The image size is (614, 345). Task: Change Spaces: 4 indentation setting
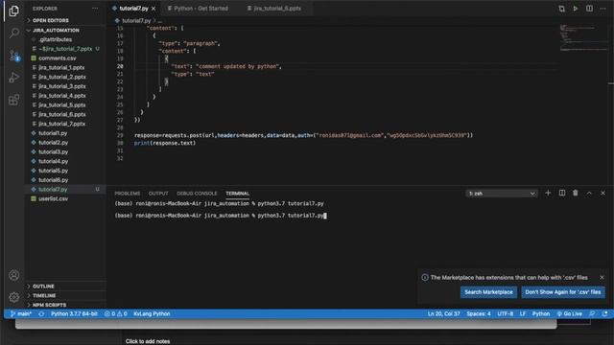click(478, 313)
